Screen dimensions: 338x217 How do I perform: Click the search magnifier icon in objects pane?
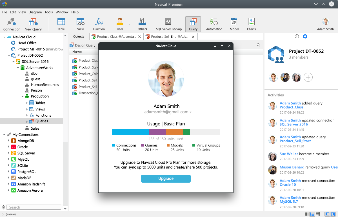pyautogui.click(x=259, y=45)
